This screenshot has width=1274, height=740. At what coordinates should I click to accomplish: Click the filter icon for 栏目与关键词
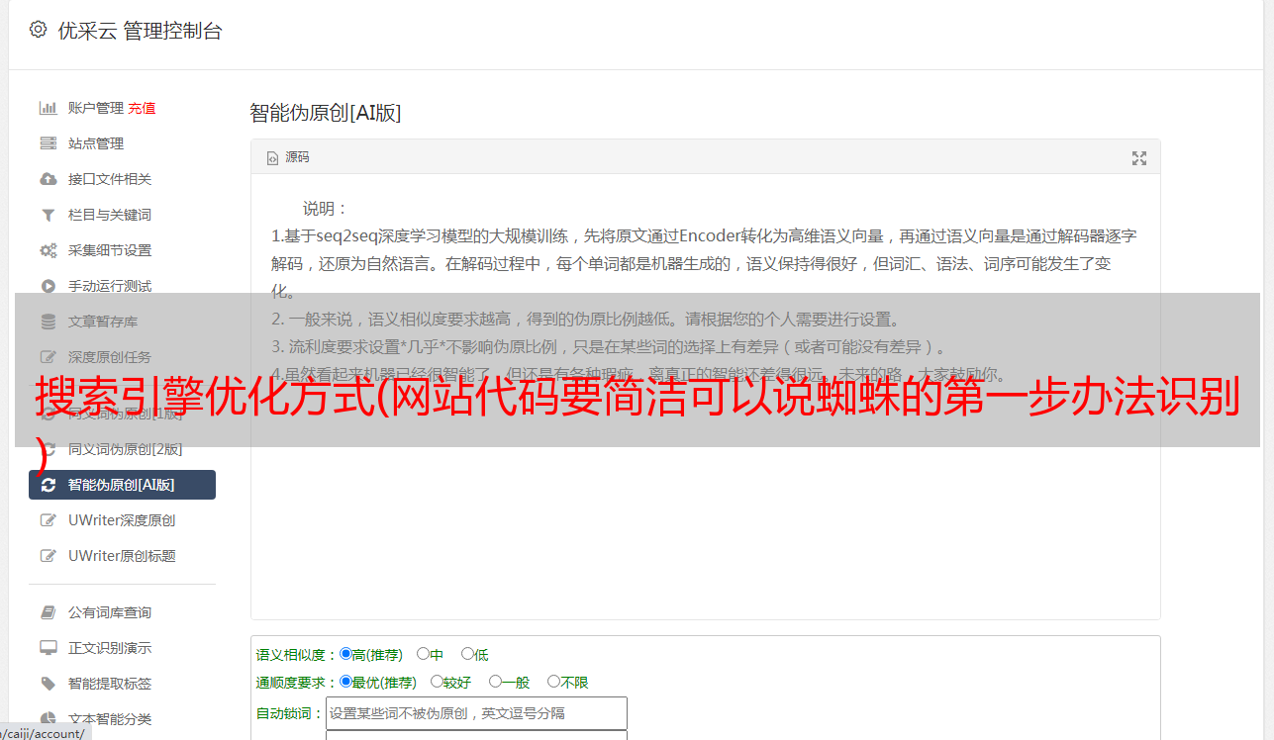click(48, 215)
